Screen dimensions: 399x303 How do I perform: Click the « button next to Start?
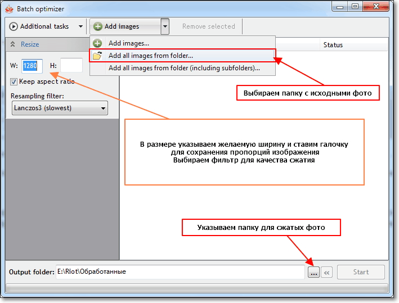point(326,273)
